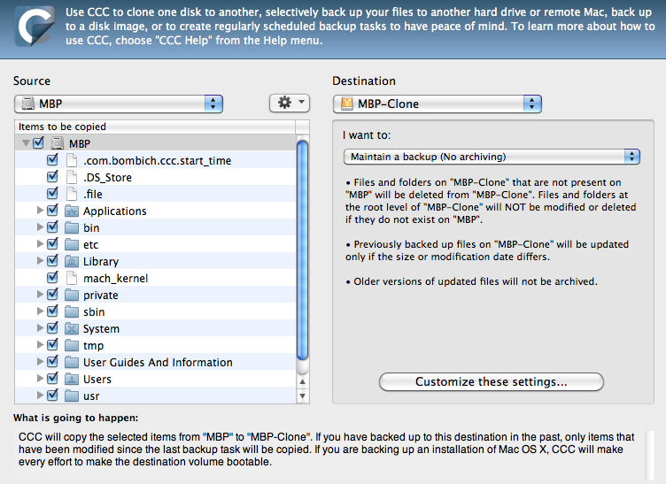Uncheck the .DS_Store checkbox
The height and width of the screenshot is (484, 666).
(x=52, y=176)
